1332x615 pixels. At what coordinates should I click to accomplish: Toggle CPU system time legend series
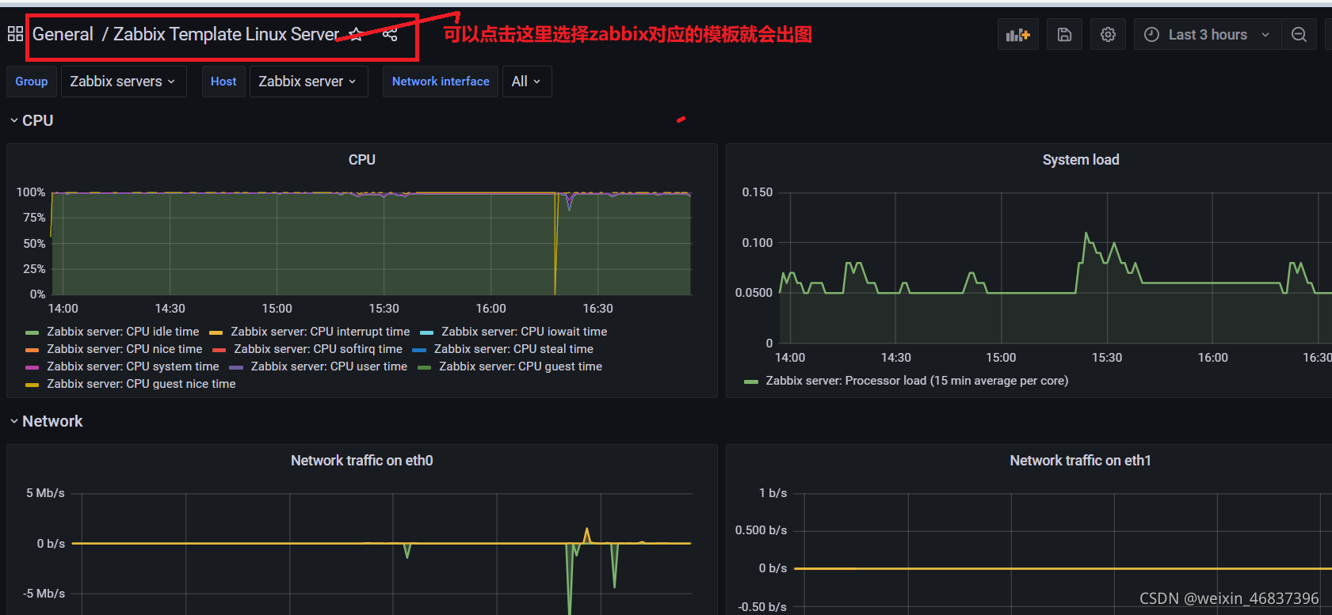click(x=132, y=366)
